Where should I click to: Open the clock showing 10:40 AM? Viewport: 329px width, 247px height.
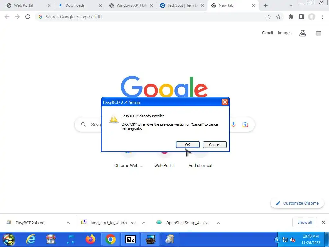click(x=311, y=239)
